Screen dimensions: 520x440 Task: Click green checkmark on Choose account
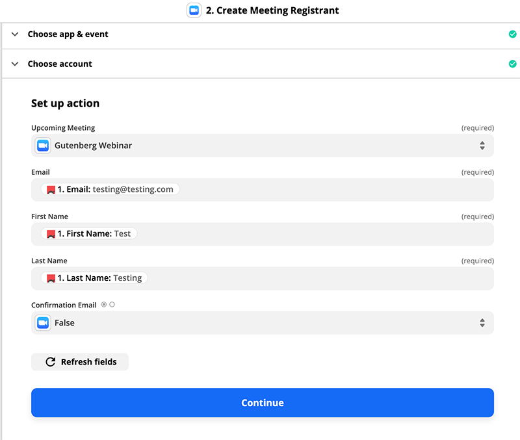click(x=513, y=64)
